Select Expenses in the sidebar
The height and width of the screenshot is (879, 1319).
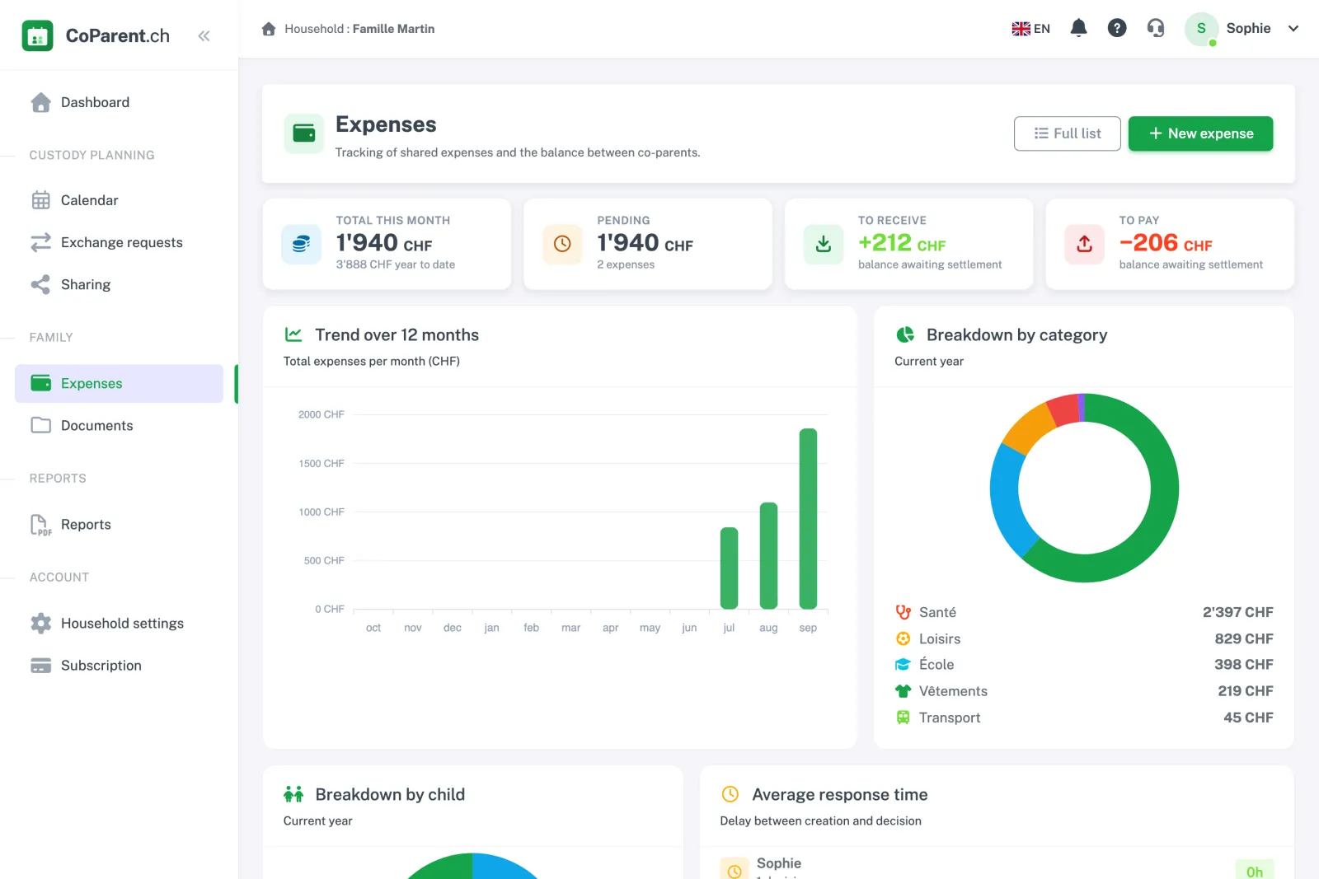[119, 383]
